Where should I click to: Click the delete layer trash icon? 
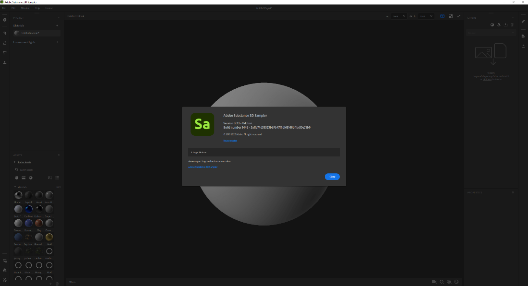512,24
